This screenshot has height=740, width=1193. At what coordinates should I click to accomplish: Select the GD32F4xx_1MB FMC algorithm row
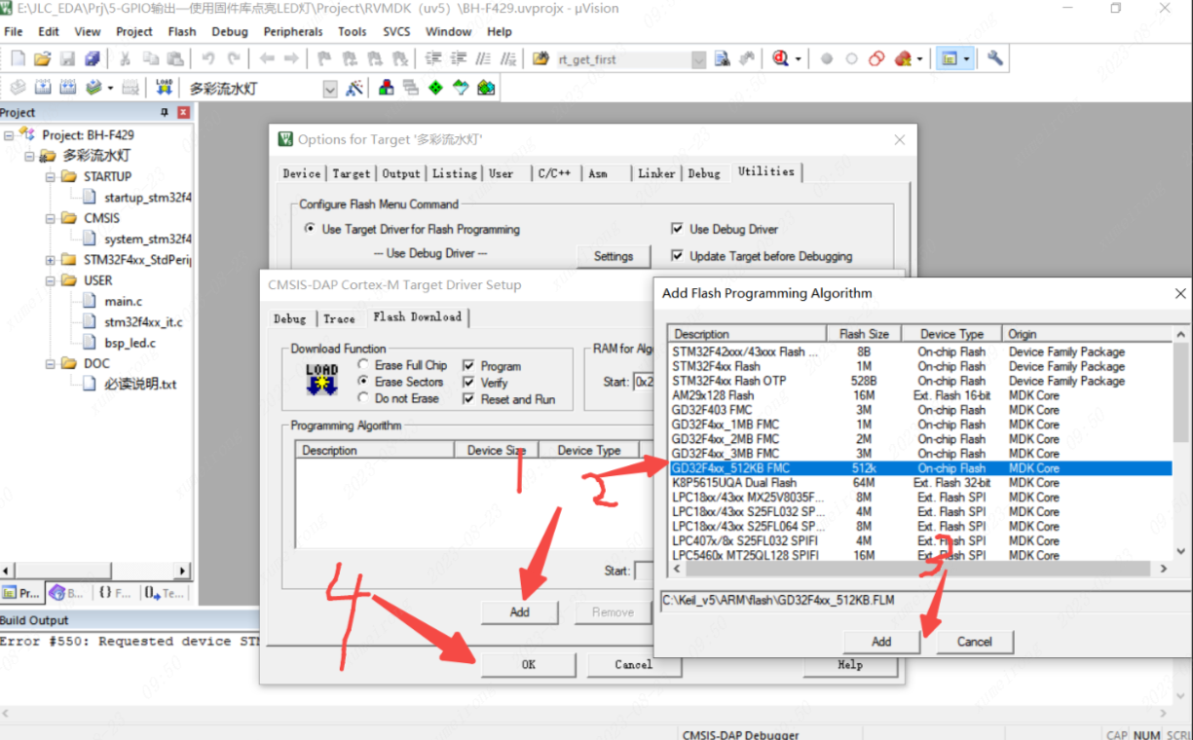point(726,425)
